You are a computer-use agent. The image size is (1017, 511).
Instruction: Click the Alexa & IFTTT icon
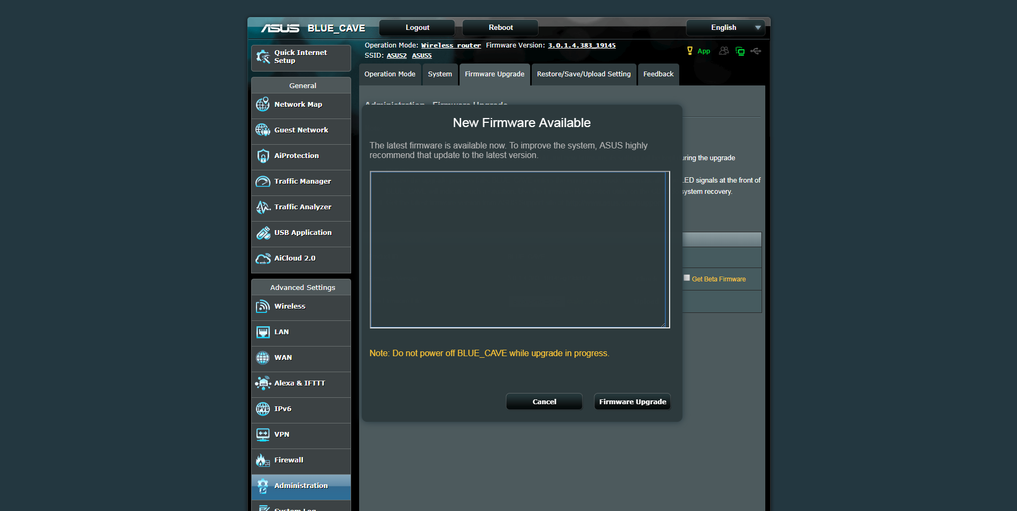tap(263, 383)
